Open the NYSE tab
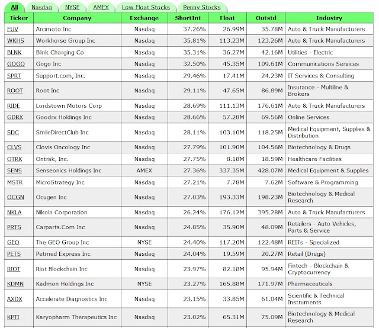Viewport: 379px width, 328px height. pos(72,8)
